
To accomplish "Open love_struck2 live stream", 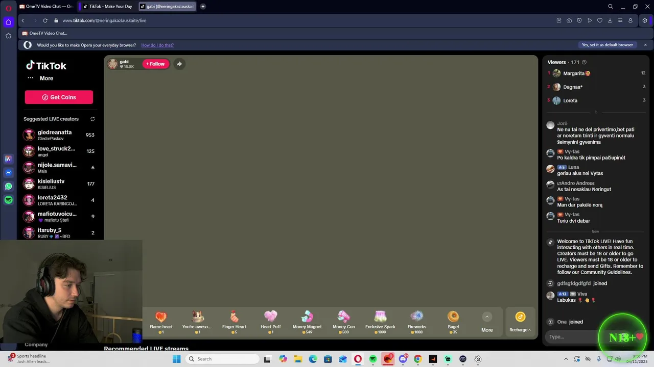I will [59, 151].
